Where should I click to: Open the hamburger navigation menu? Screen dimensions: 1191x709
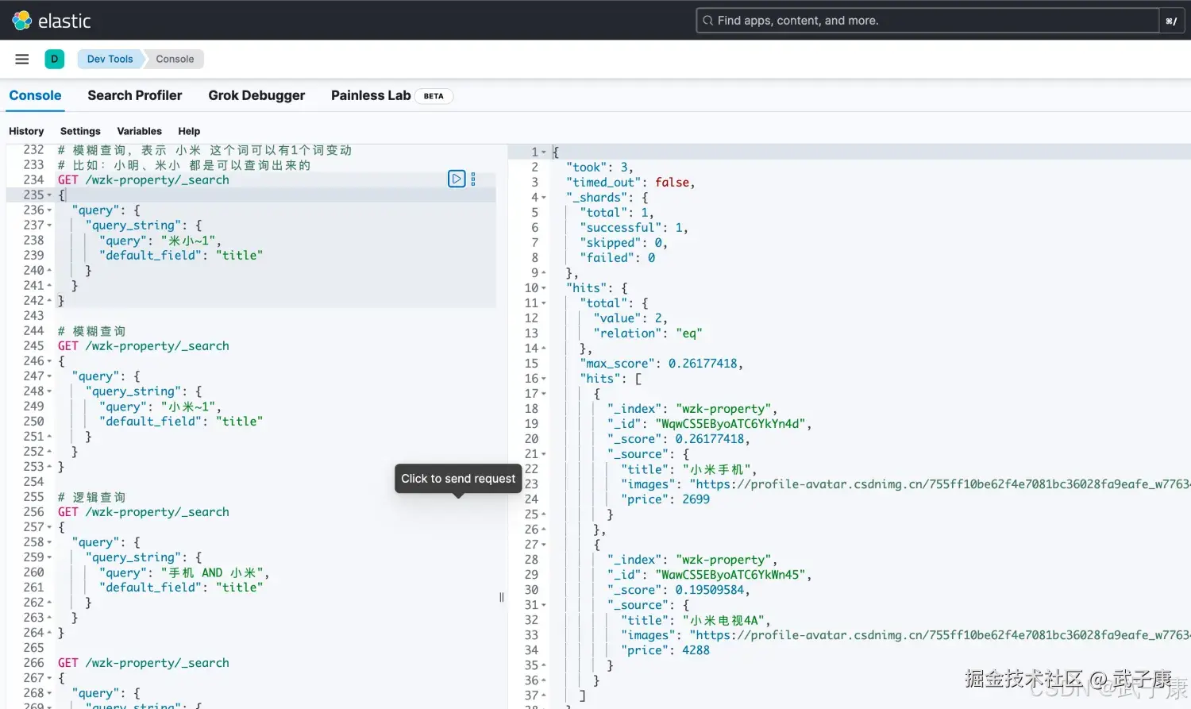point(21,59)
